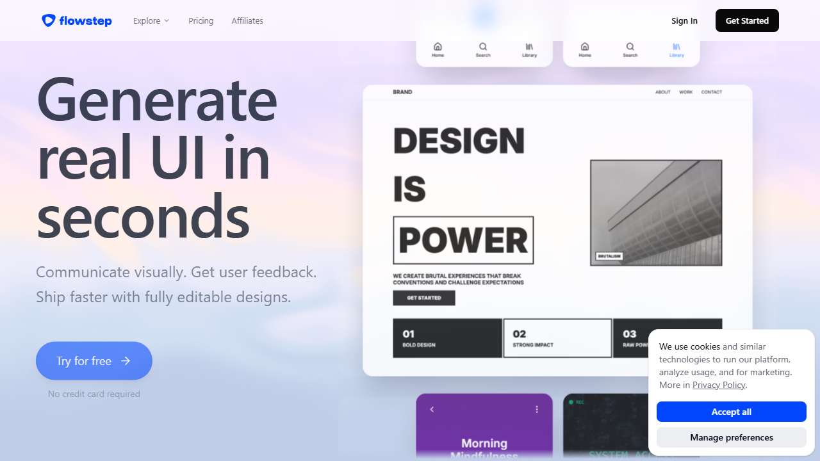Select ABOUT in the design preview nav
Viewport: 820px width, 461px height.
pyautogui.click(x=663, y=92)
